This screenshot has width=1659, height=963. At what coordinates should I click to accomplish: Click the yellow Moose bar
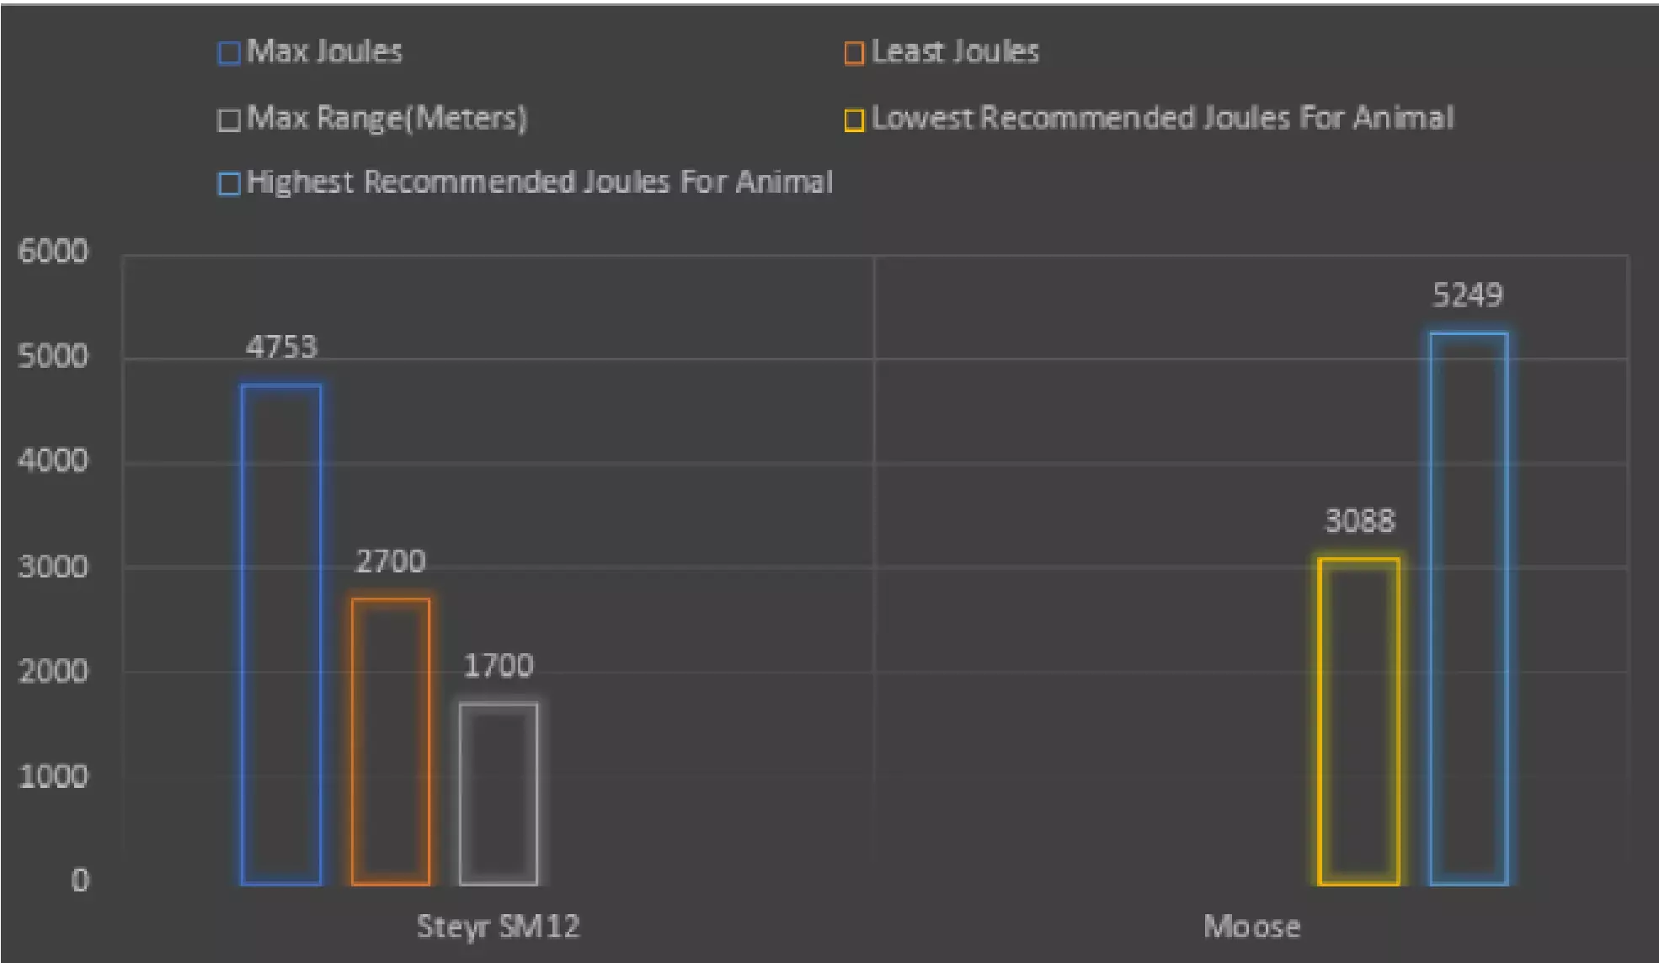1359,721
